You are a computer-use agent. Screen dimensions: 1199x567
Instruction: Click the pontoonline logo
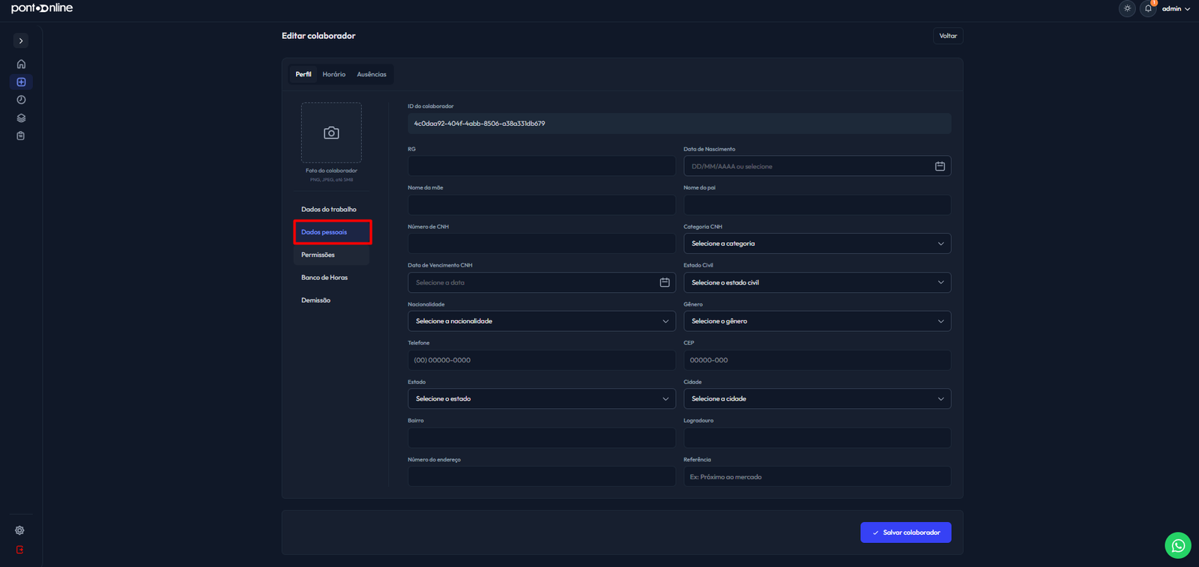tap(42, 8)
